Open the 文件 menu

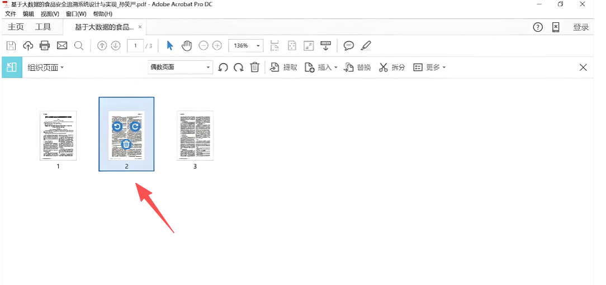[x=11, y=14]
